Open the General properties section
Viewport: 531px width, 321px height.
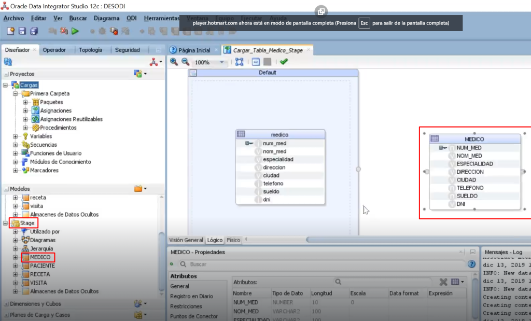click(x=179, y=286)
